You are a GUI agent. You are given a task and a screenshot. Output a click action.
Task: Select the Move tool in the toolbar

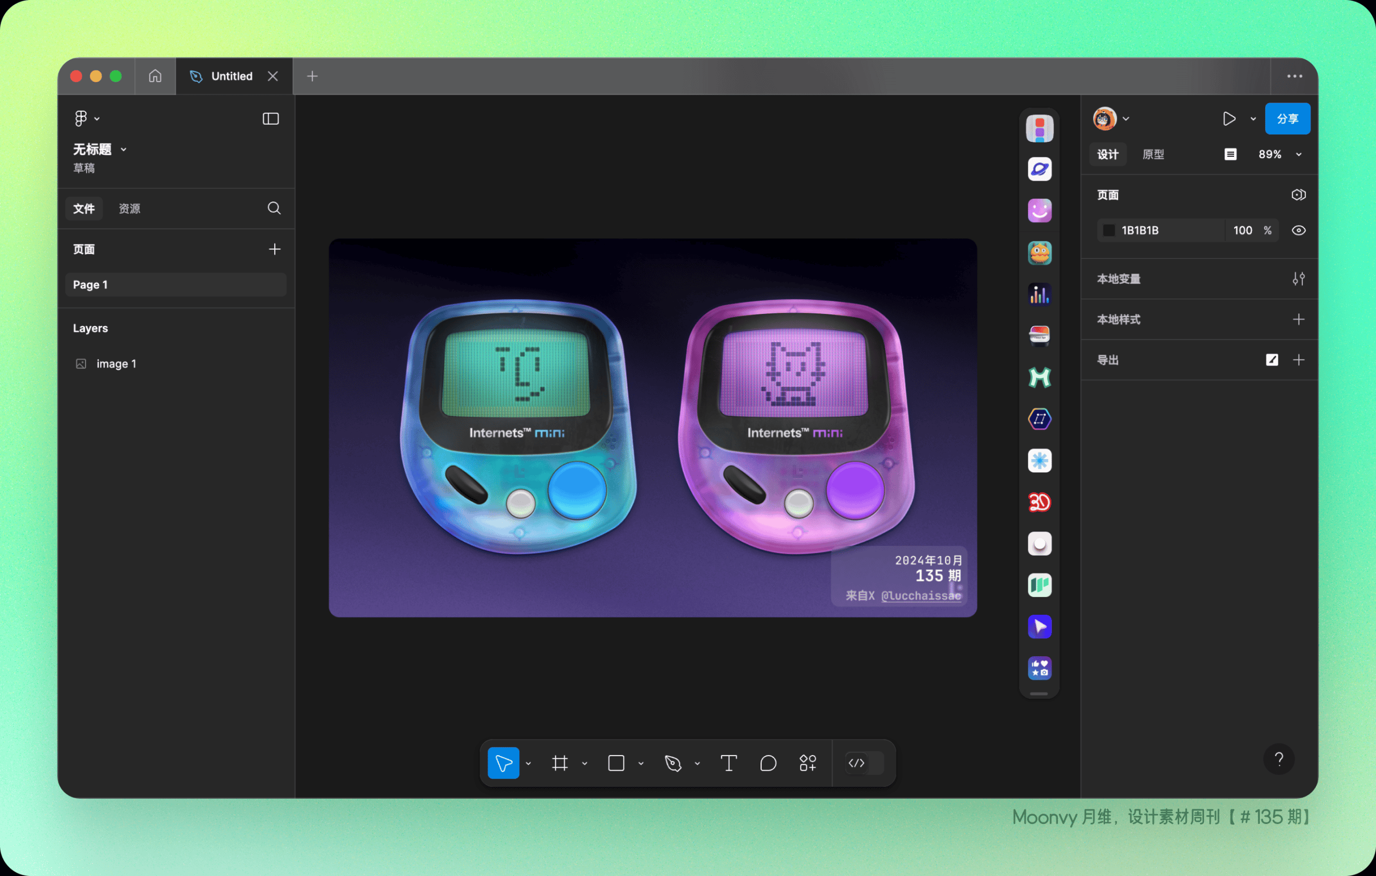(503, 763)
